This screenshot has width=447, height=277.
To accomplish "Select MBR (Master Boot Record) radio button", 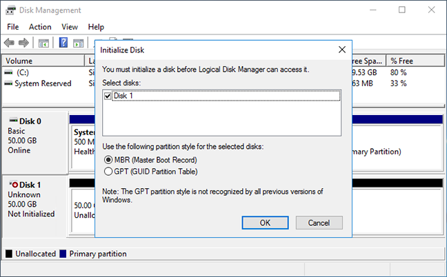I will (x=108, y=160).
